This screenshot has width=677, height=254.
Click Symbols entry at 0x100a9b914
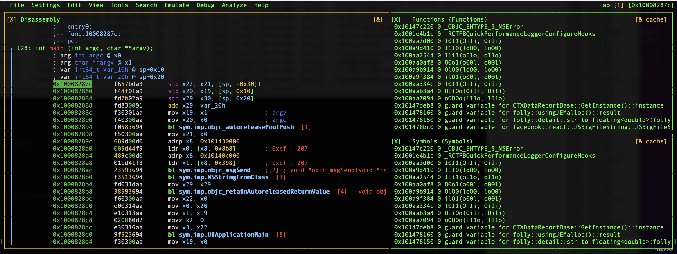448,191
